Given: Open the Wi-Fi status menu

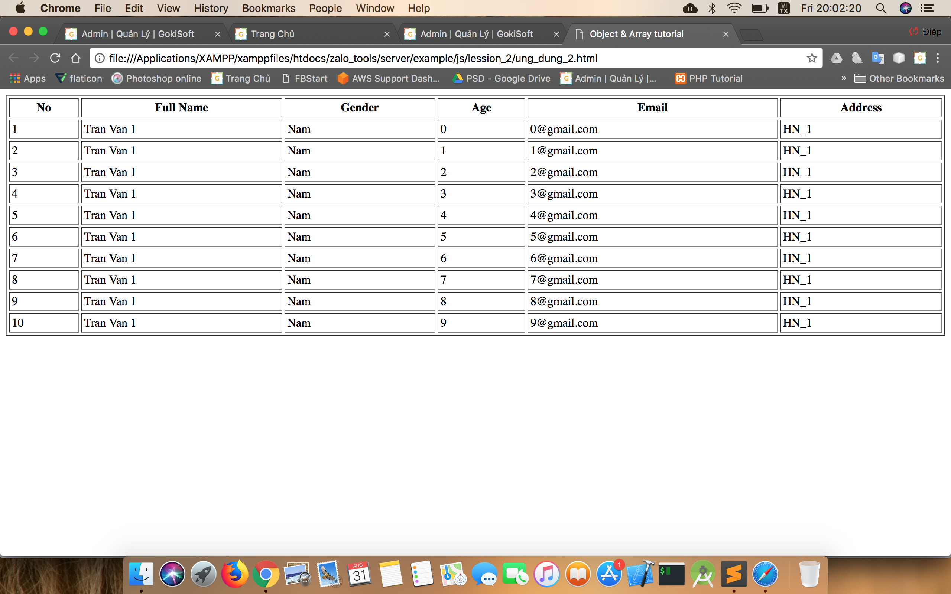Looking at the screenshot, I should tap(734, 8).
